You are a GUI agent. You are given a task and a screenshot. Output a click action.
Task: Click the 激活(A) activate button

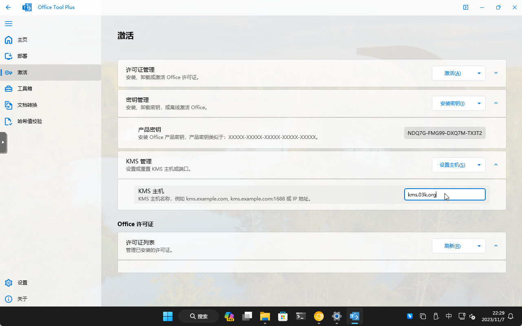coord(452,73)
